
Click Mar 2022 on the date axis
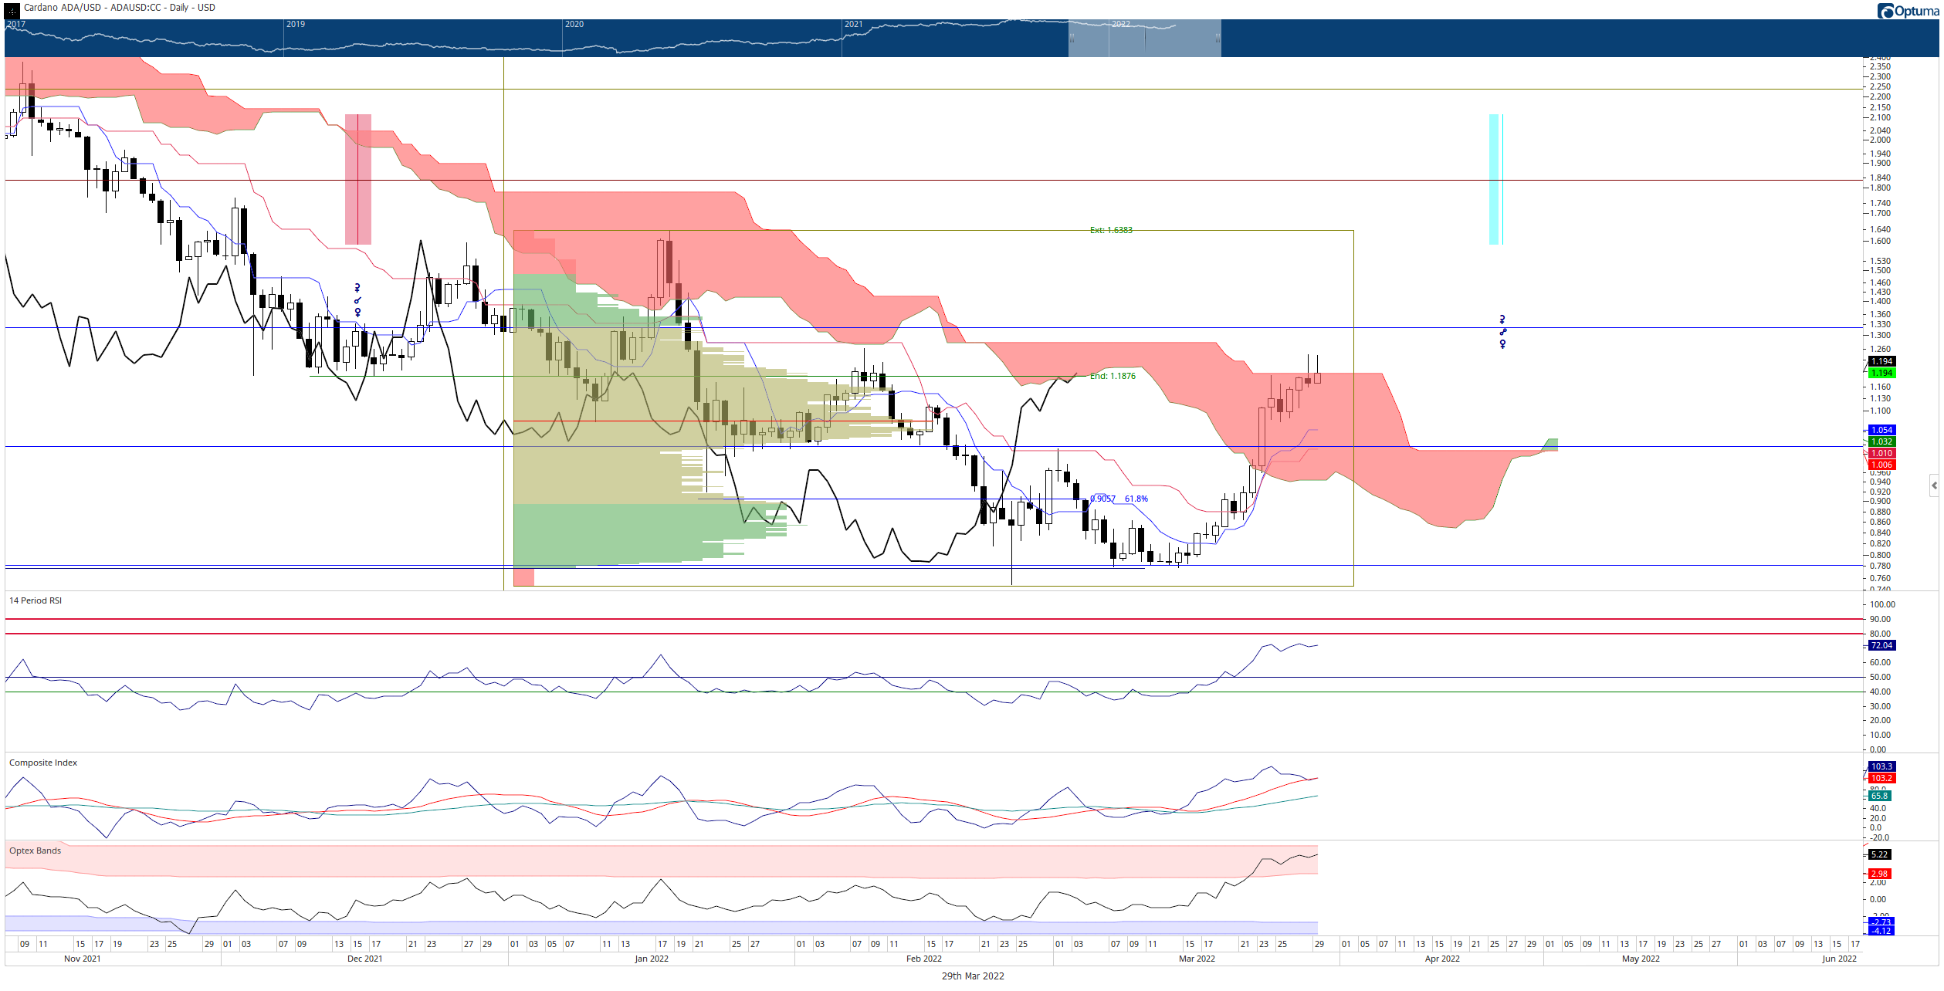[1197, 959]
